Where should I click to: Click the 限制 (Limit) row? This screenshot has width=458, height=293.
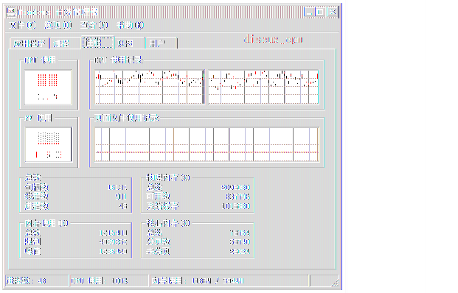pos(76,242)
